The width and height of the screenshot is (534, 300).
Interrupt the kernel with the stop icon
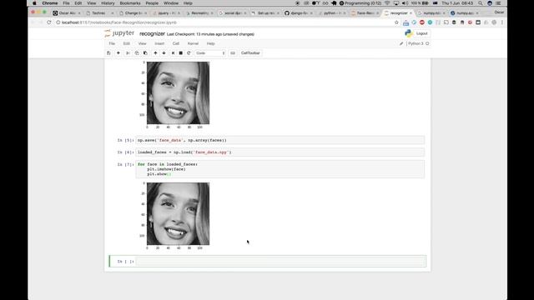tap(181, 53)
